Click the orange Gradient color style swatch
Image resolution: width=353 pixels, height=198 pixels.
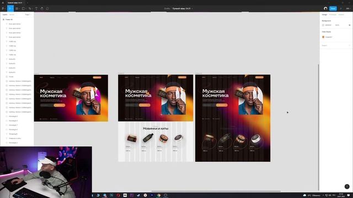coord(323,37)
